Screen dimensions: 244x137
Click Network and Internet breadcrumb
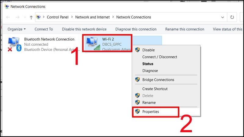[92, 17]
